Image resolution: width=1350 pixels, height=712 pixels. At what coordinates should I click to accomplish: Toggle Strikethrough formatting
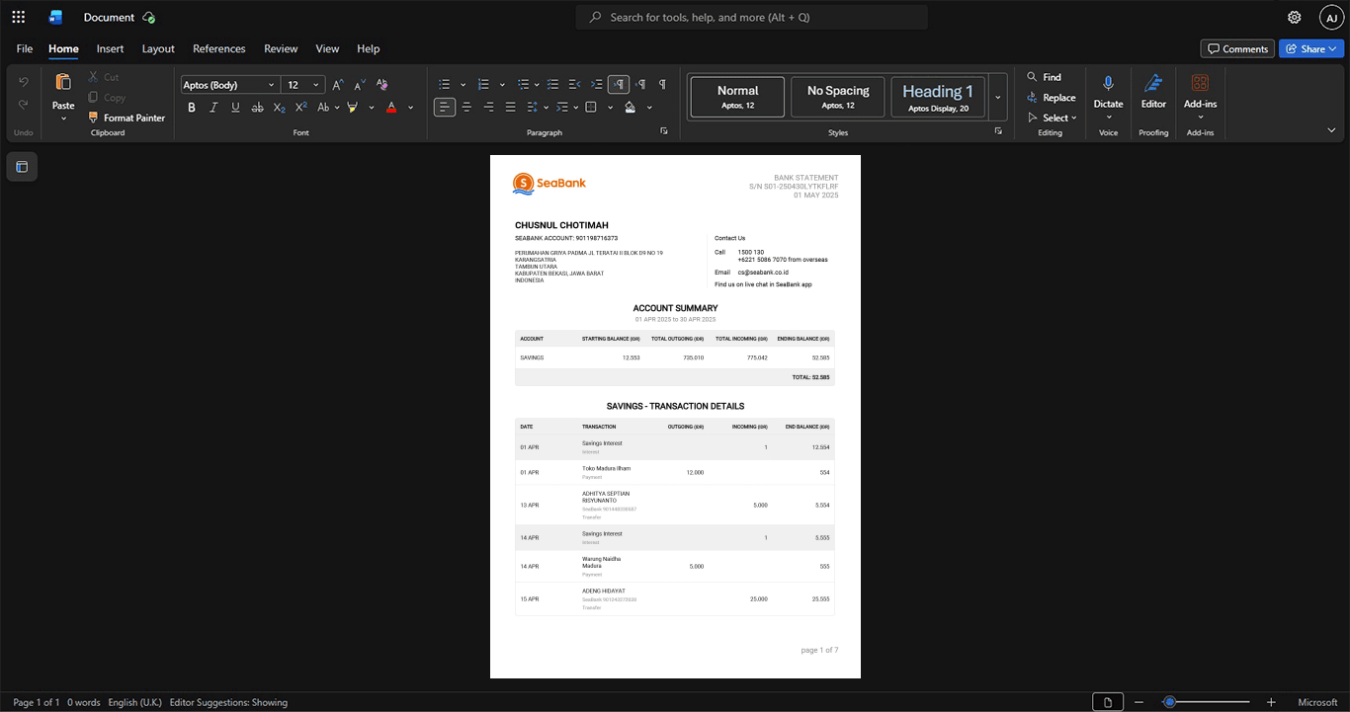point(258,108)
